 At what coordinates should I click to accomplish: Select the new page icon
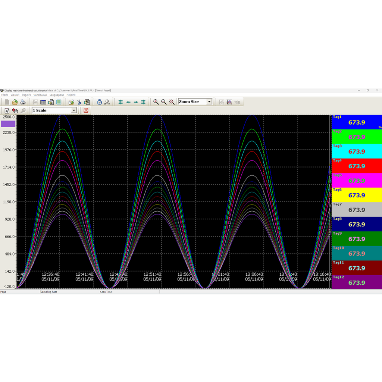pos(7,102)
